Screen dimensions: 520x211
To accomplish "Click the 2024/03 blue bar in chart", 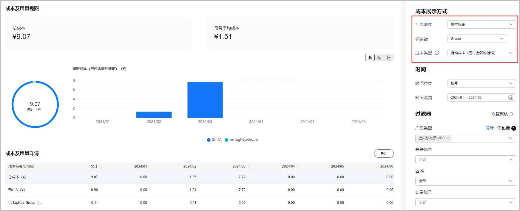I will [205, 100].
